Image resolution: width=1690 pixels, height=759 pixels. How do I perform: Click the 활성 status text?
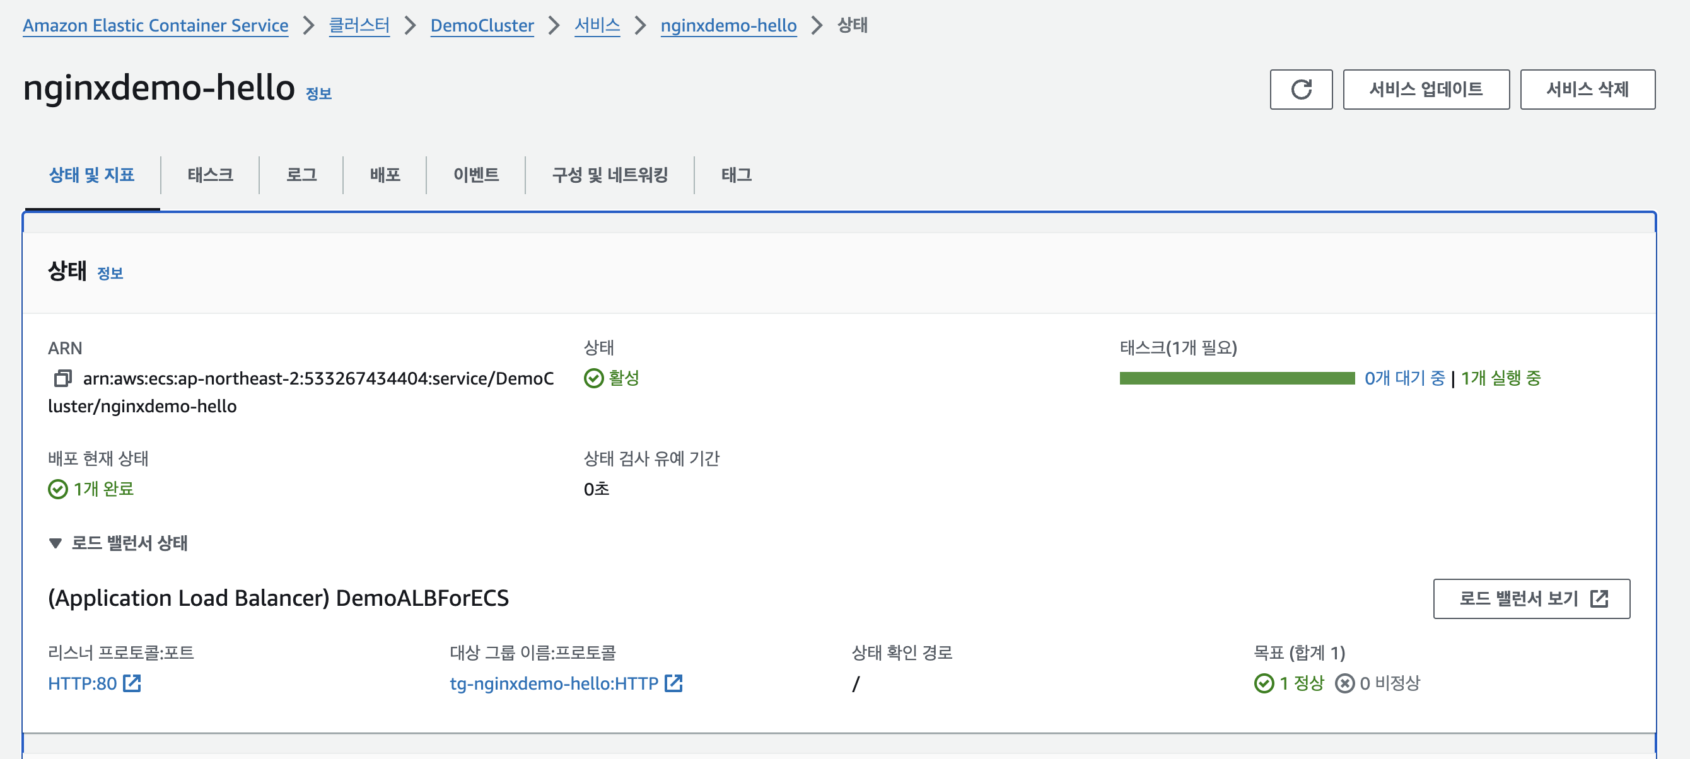[x=624, y=378]
